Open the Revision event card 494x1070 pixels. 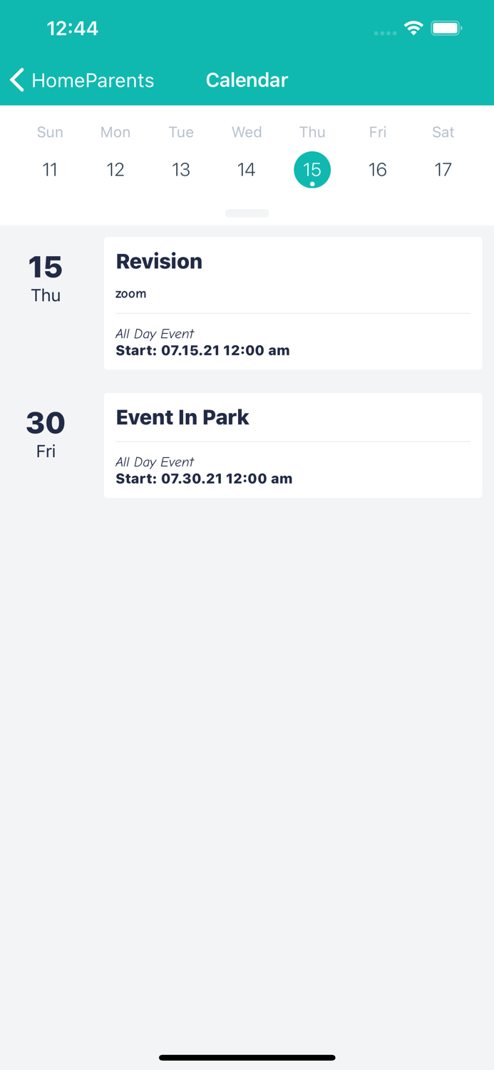[x=293, y=303]
